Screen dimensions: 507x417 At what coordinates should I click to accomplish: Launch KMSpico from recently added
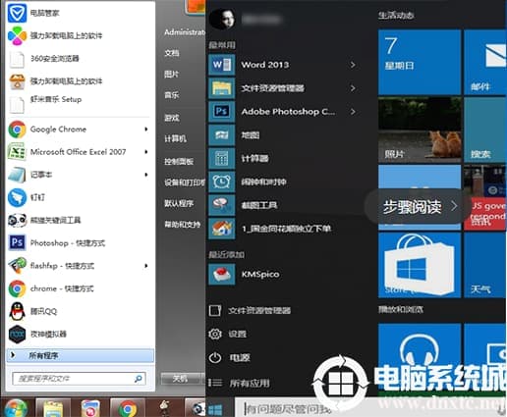click(x=260, y=274)
